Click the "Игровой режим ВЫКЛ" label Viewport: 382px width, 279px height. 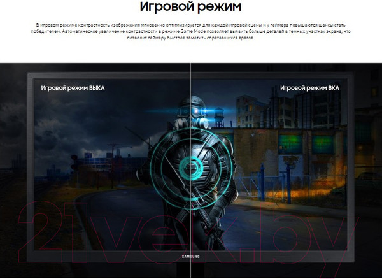(x=73, y=88)
